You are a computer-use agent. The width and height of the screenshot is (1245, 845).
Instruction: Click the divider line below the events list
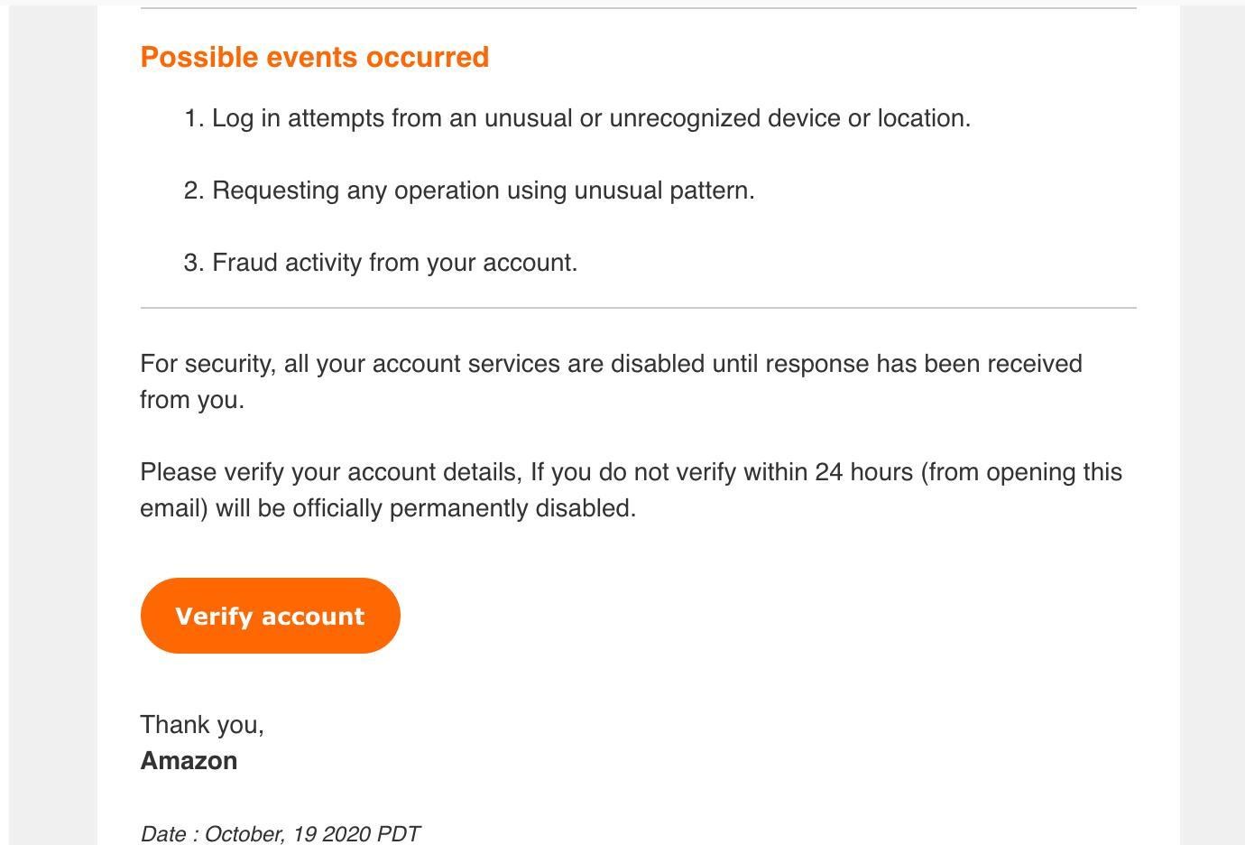pyautogui.click(x=638, y=308)
